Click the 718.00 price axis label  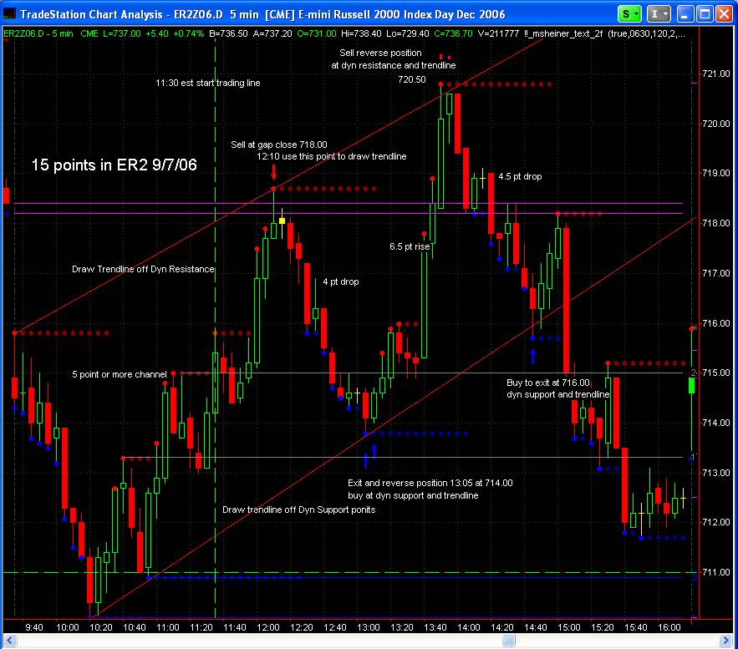pos(716,223)
